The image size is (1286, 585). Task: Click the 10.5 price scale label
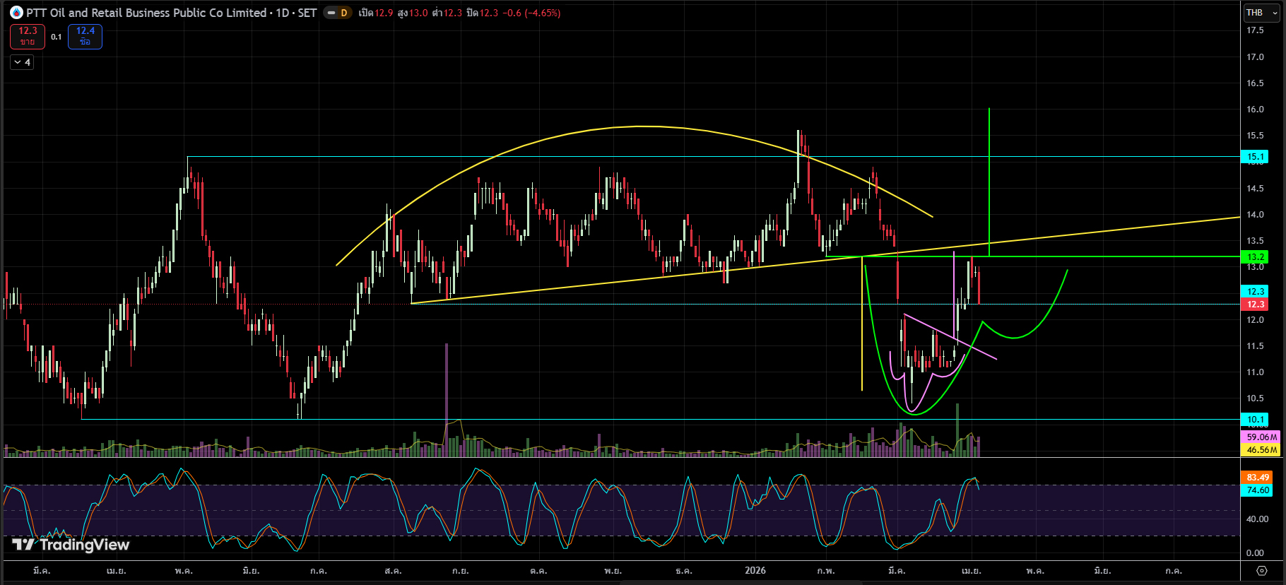point(1256,398)
